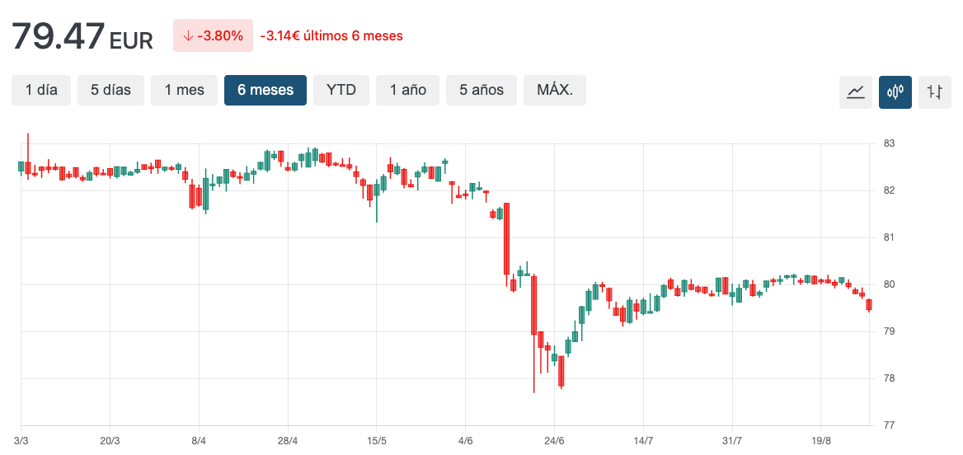Switch to OHLC bar chart icon

934,91
